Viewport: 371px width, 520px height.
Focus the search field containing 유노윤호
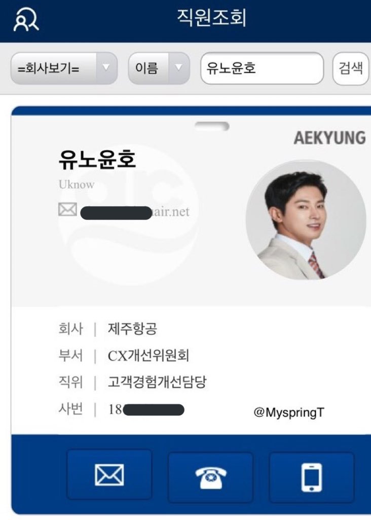pos(262,68)
